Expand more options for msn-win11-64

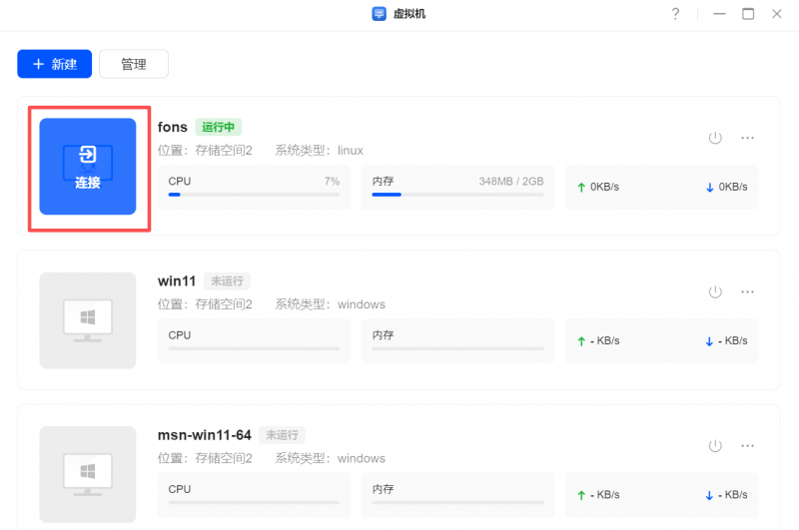[747, 445]
